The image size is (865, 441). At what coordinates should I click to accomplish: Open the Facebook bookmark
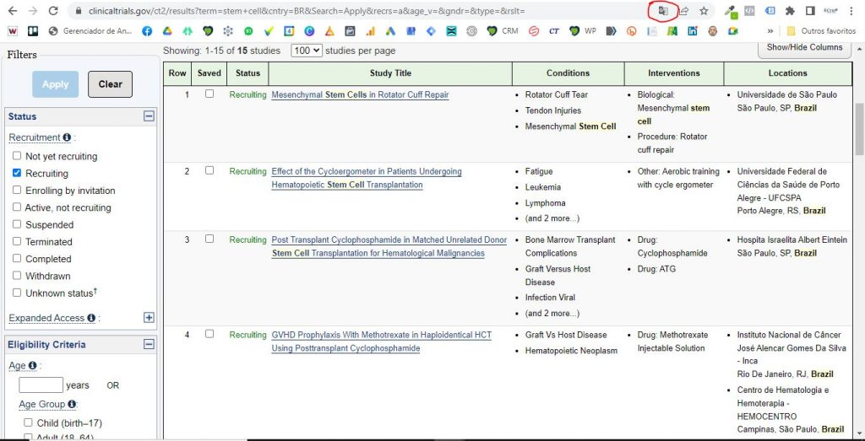tap(147, 31)
